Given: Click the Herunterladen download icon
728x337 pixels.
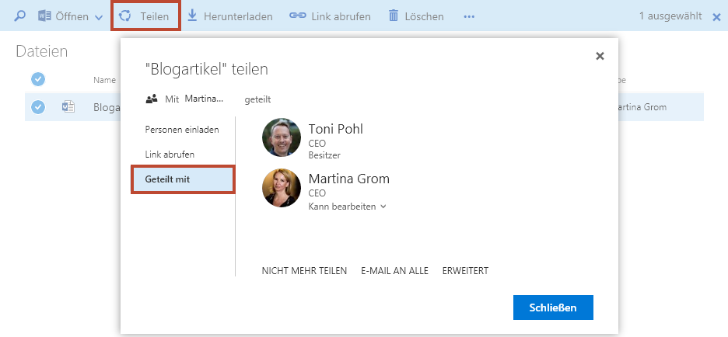Looking at the screenshot, I should (192, 16).
